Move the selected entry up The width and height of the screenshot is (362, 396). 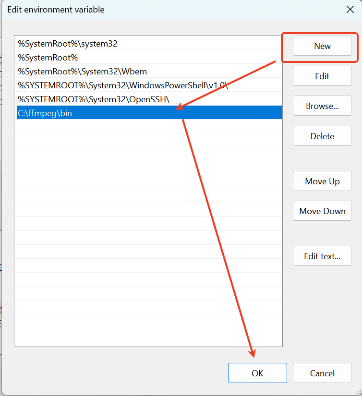(x=322, y=181)
